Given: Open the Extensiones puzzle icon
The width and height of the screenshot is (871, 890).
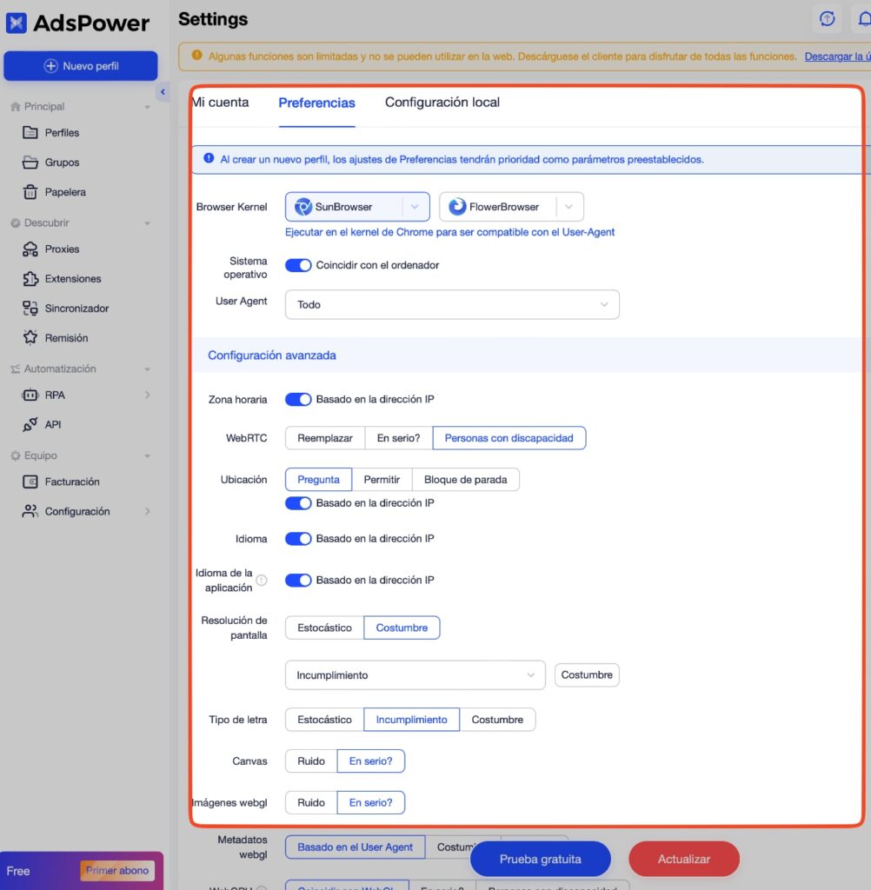Looking at the screenshot, I should pos(29,278).
